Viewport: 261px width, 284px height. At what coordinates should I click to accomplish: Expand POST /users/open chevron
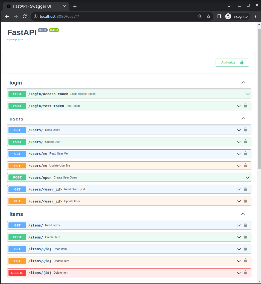pos(247,177)
